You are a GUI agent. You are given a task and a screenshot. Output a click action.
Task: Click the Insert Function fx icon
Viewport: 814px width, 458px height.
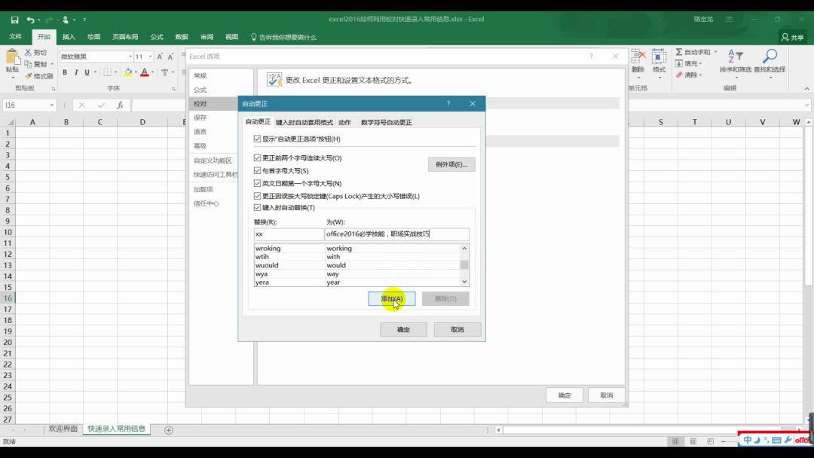[x=120, y=105]
